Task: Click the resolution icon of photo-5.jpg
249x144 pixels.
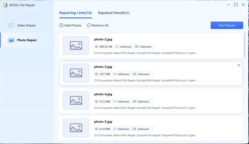Action: coord(114,129)
